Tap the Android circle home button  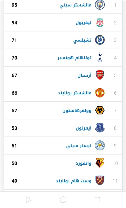[x=63, y=200]
